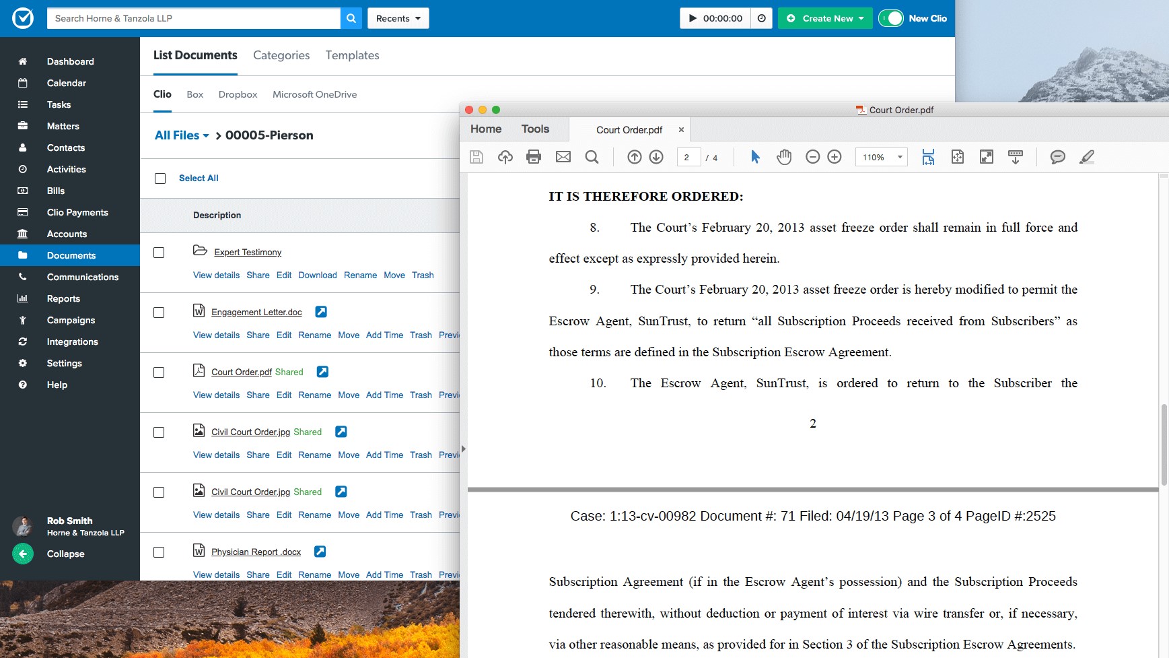Screen dimensions: 1169x658
Task: Switch to the Categories tab
Action: (x=281, y=55)
